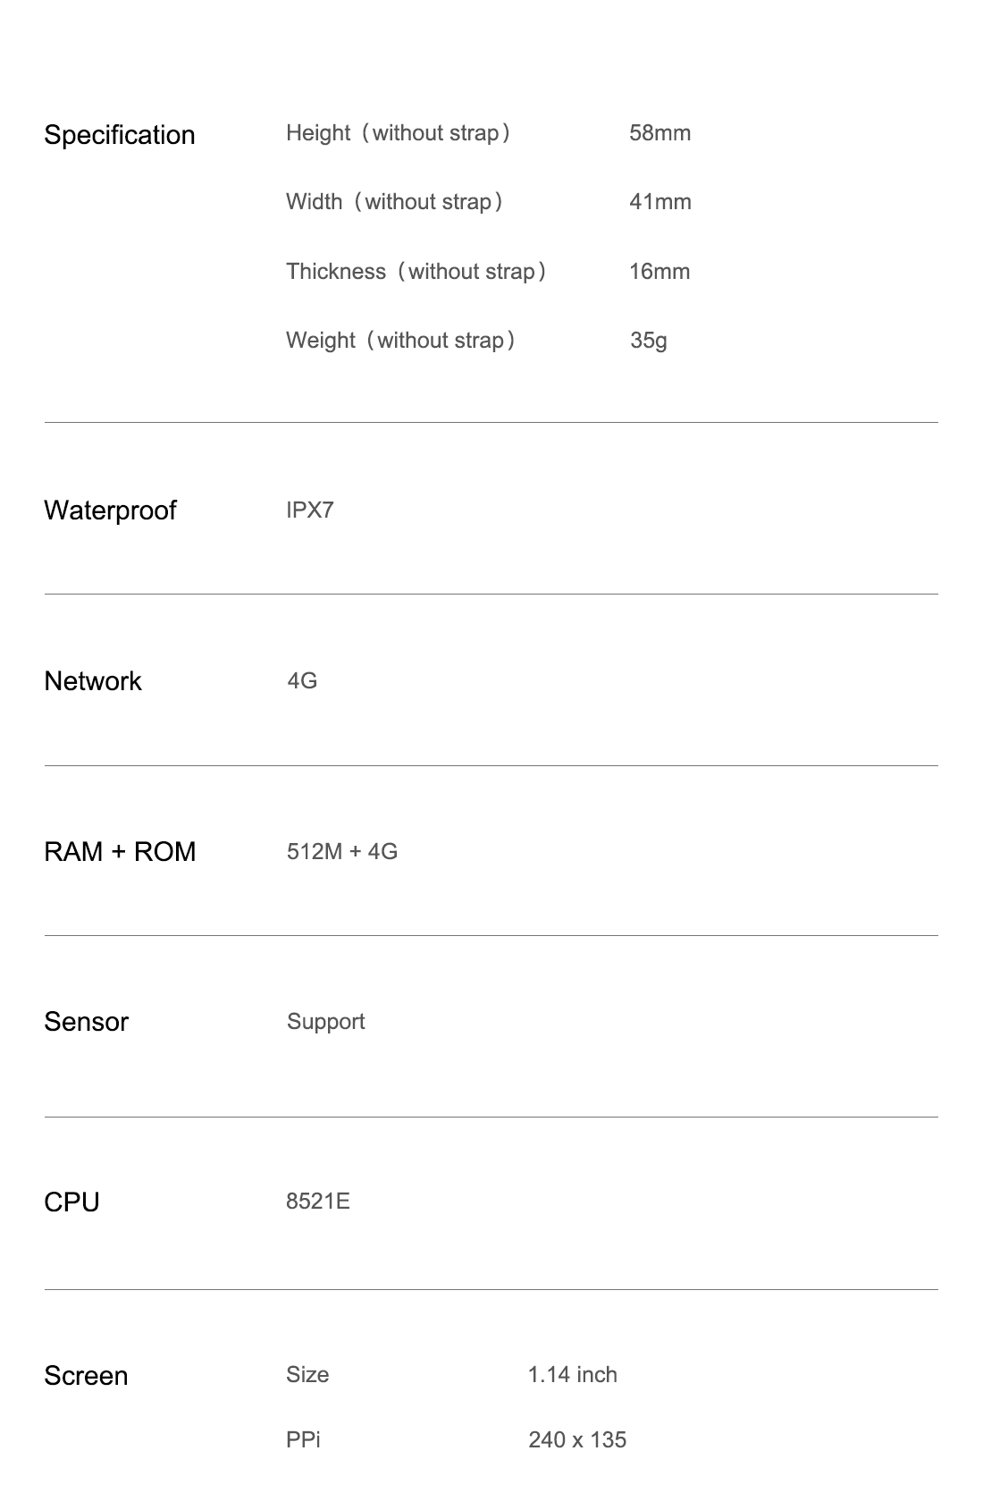Image resolution: width=983 pixels, height=1493 pixels.
Task: Click the Network heading
Action: [x=93, y=681]
